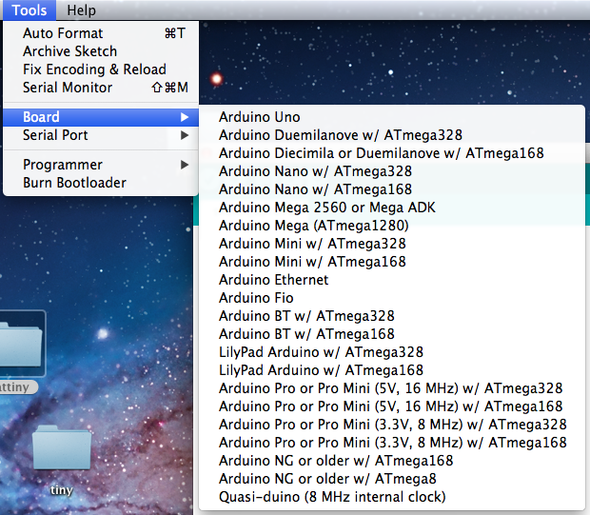Select Arduino Uno board
The height and width of the screenshot is (515, 590).
[392, 117]
